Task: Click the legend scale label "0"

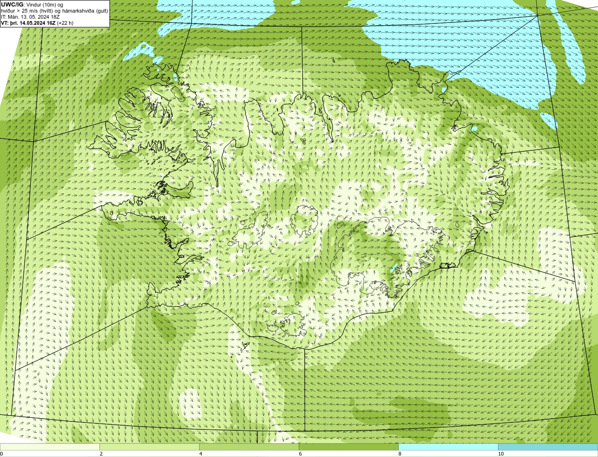Action: pos(1,454)
